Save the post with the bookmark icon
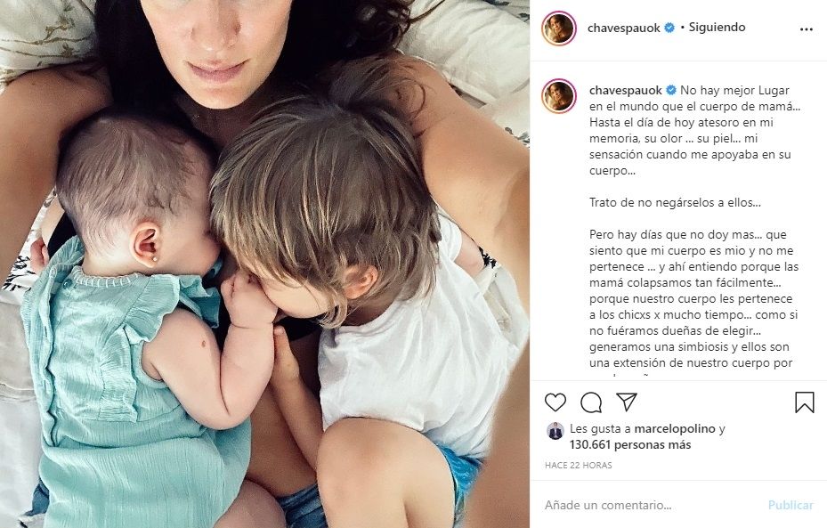Screen dimensions: 827x528 (805, 402)
